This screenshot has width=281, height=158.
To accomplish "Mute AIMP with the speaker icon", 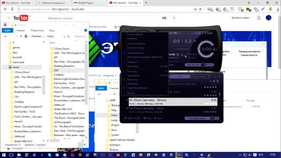I will click(x=215, y=49).
